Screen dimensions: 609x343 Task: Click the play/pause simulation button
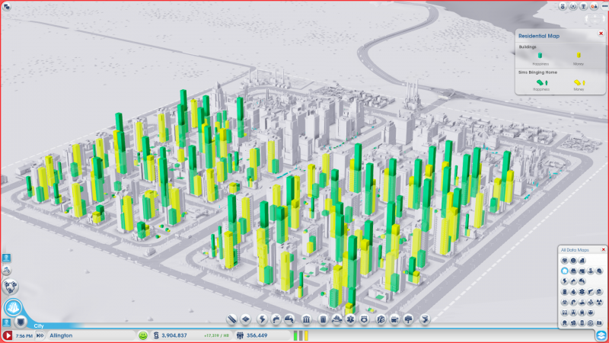8,335
